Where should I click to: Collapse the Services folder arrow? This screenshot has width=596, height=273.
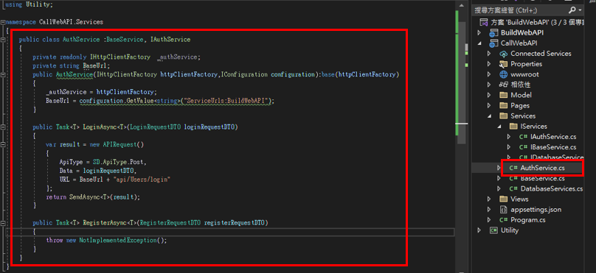(489, 116)
